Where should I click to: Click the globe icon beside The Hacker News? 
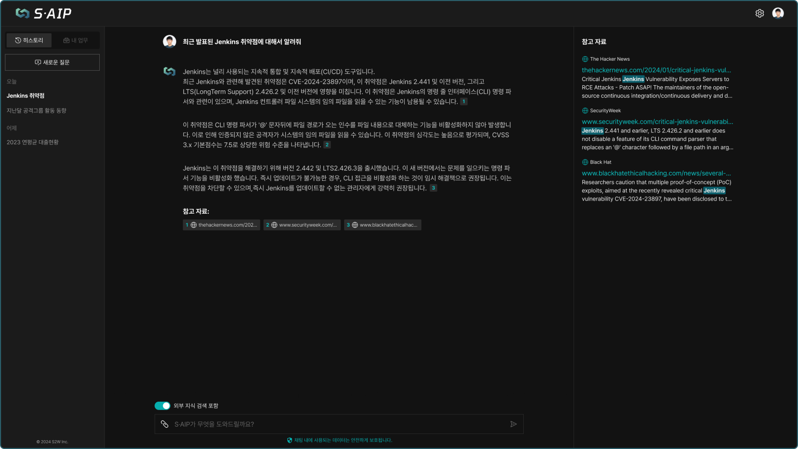pyautogui.click(x=585, y=59)
